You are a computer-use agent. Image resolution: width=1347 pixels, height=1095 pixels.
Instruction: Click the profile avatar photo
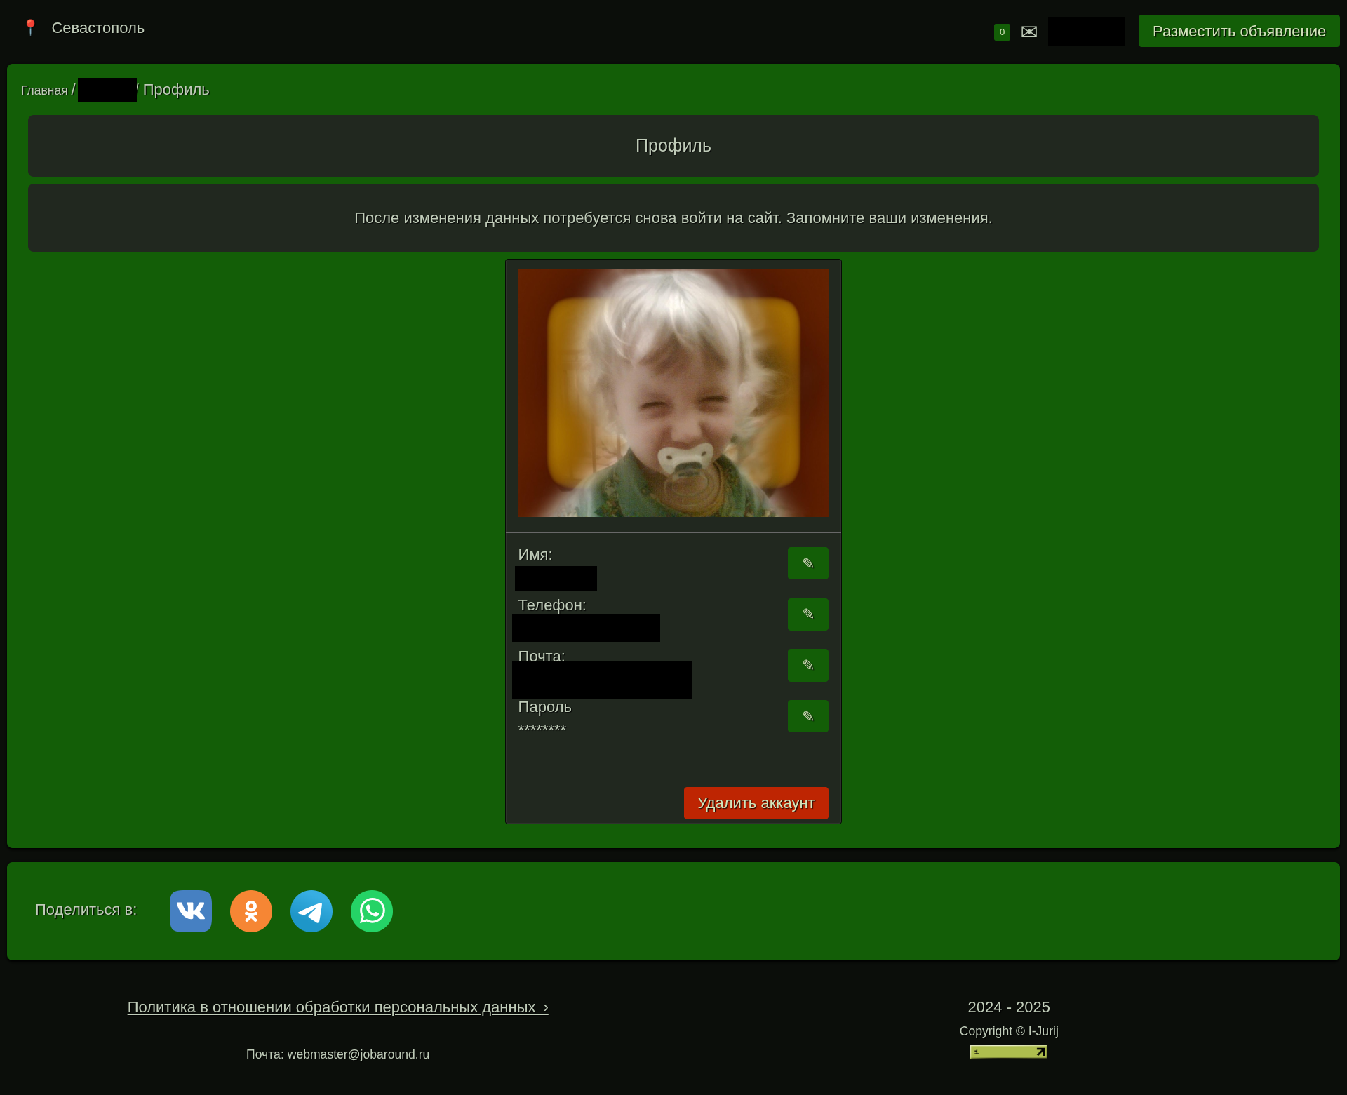(x=673, y=393)
